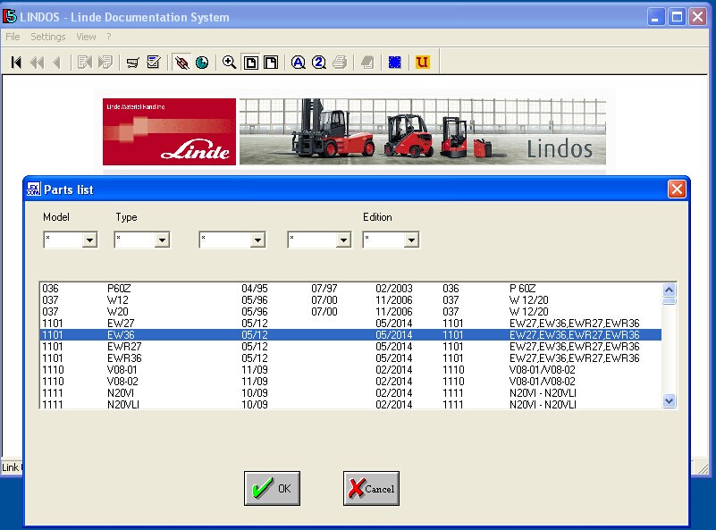This screenshot has height=530, width=716.
Task: Select the 1110 V08-02 row
Action: click(350, 381)
